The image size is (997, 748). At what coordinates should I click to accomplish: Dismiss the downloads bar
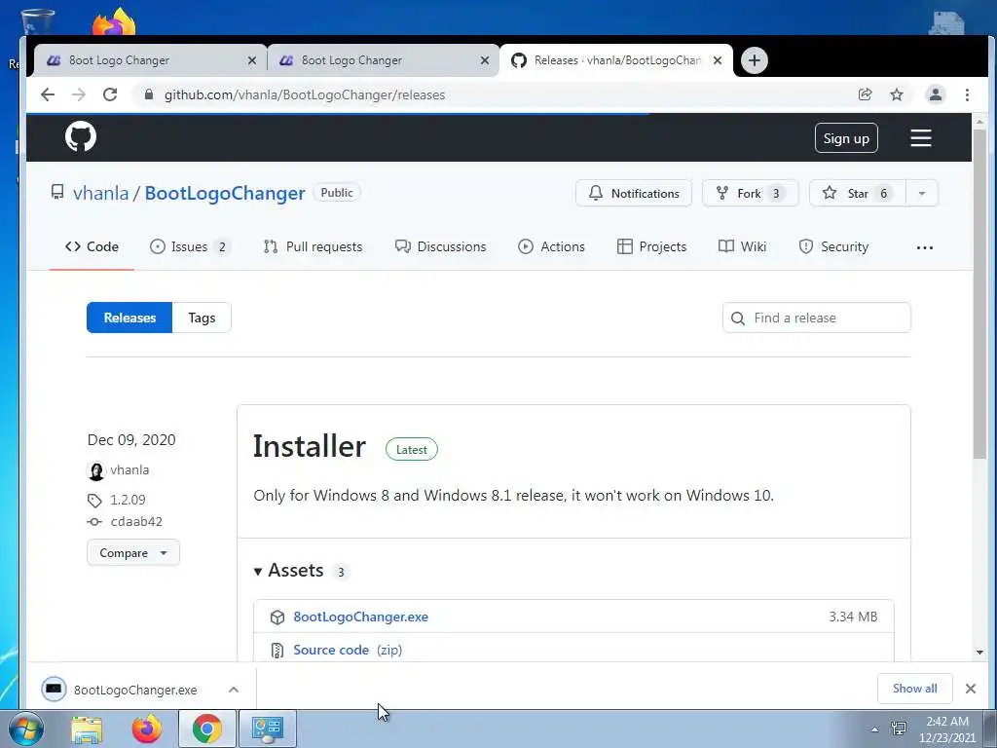click(971, 689)
